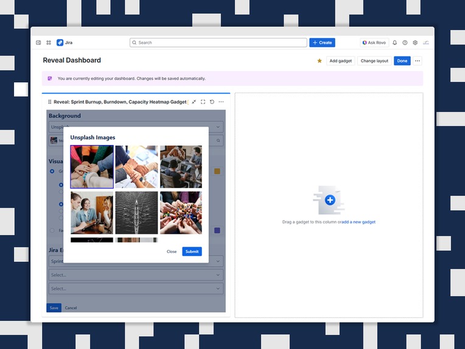Open dashboard more options ellipsis
Viewport: 465px width, 349px height.
(418, 61)
